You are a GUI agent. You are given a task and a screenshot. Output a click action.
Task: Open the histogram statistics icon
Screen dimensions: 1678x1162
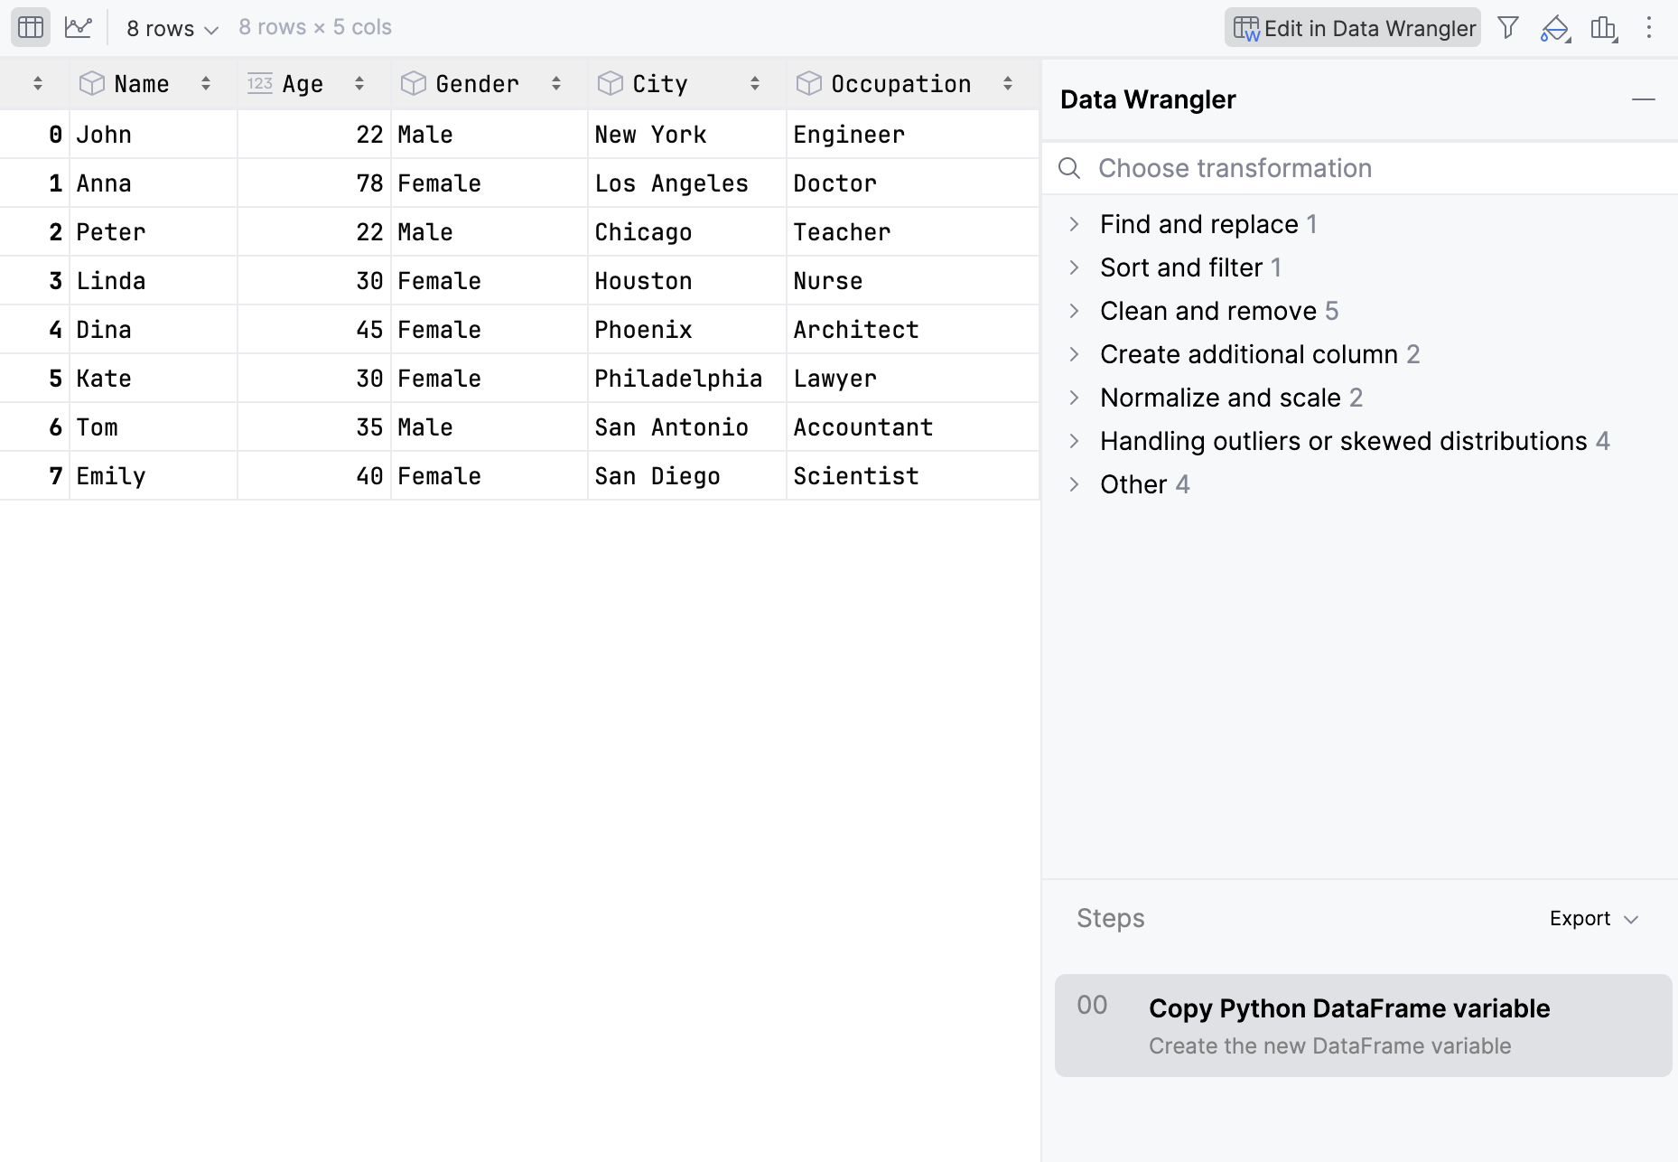(1604, 27)
